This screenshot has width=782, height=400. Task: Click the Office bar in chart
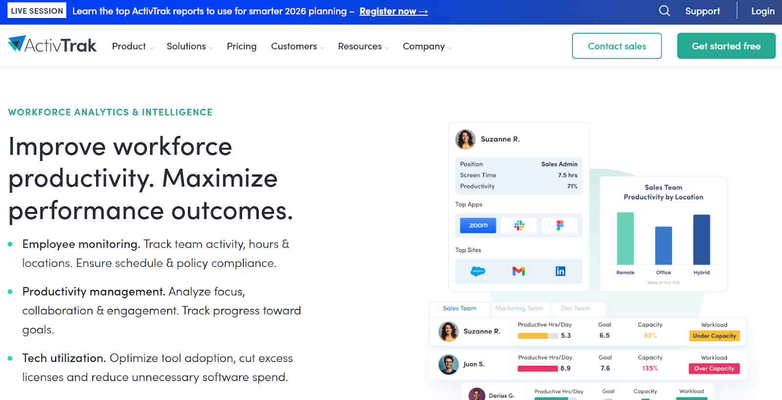coord(663,246)
